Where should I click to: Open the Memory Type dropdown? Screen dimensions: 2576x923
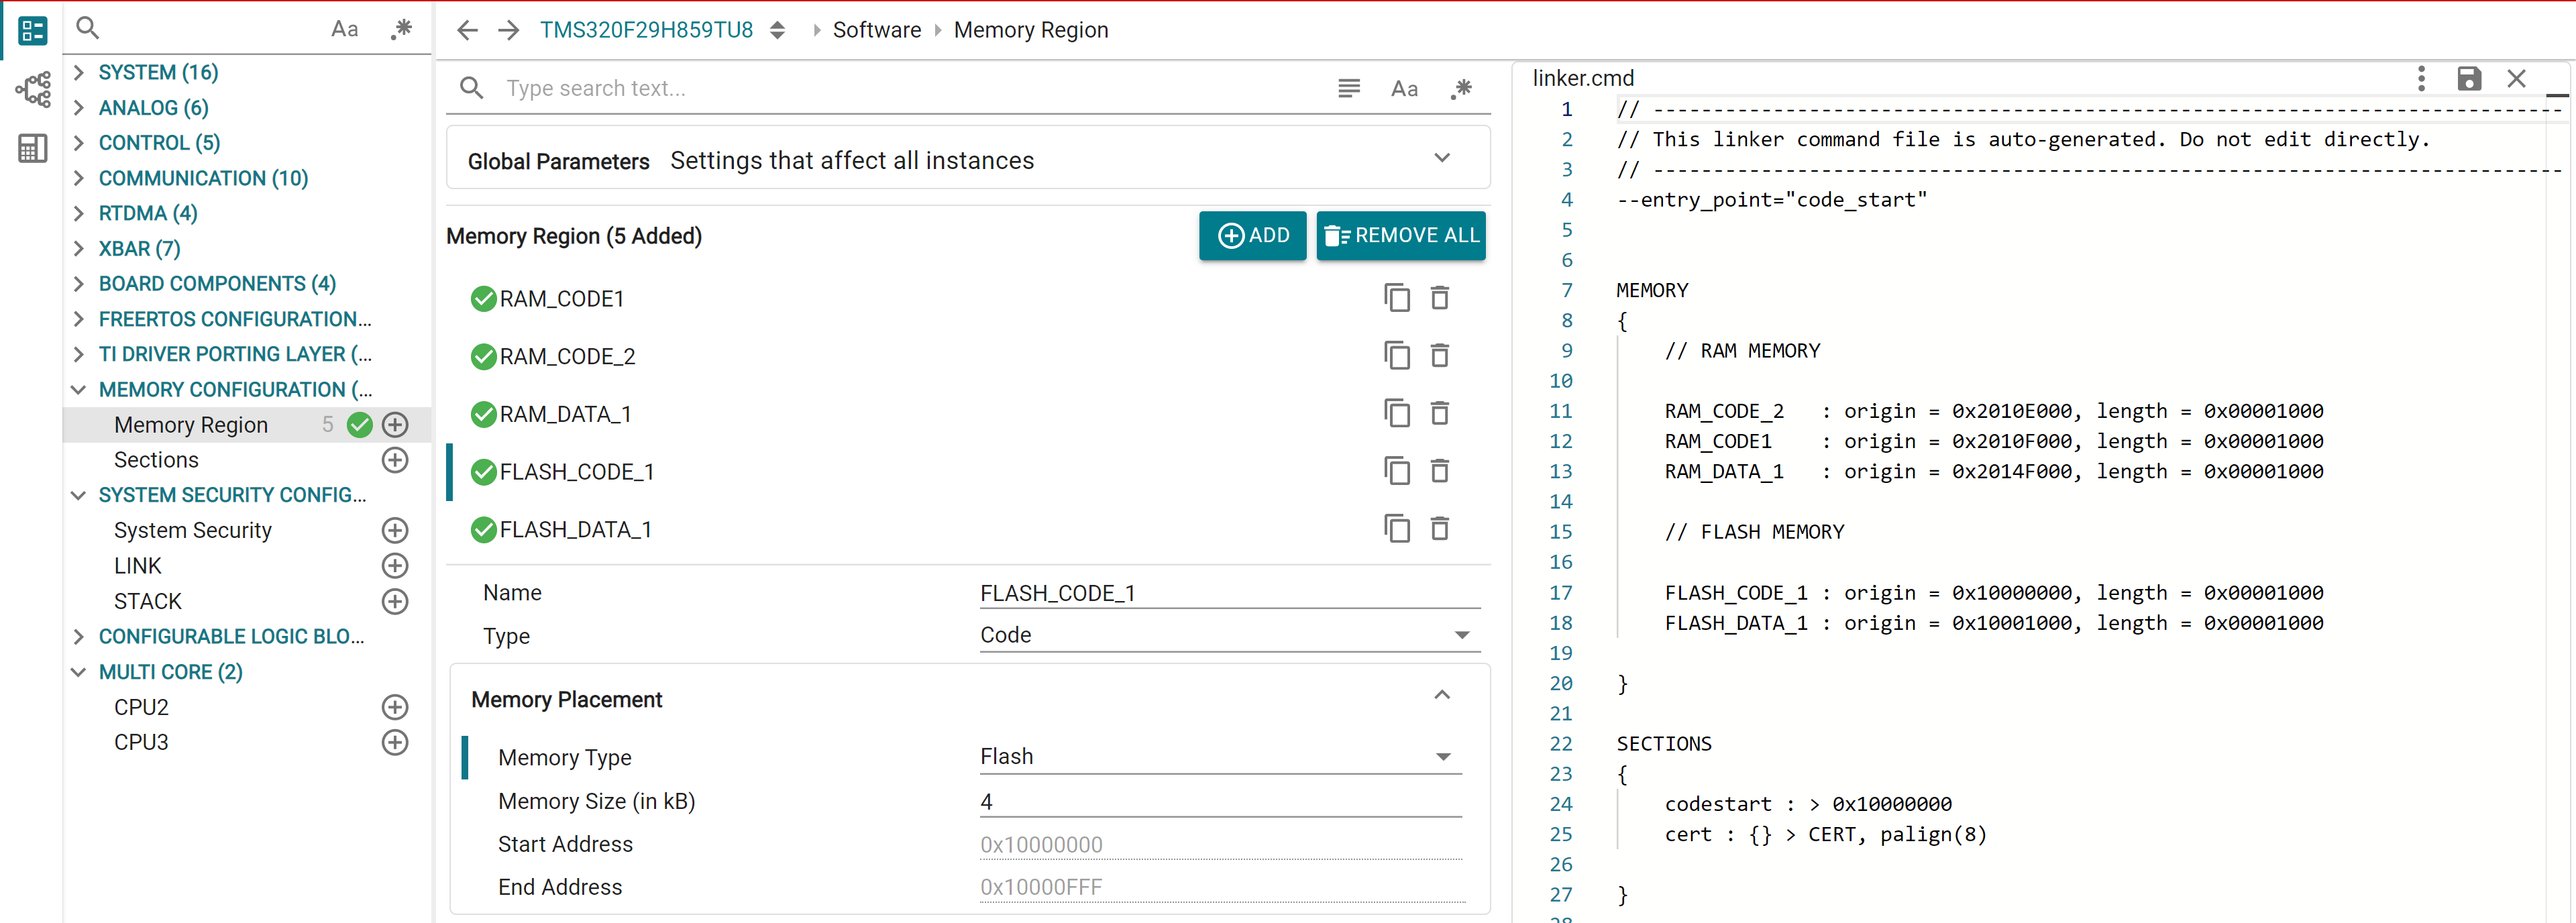[x=1220, y=757]
